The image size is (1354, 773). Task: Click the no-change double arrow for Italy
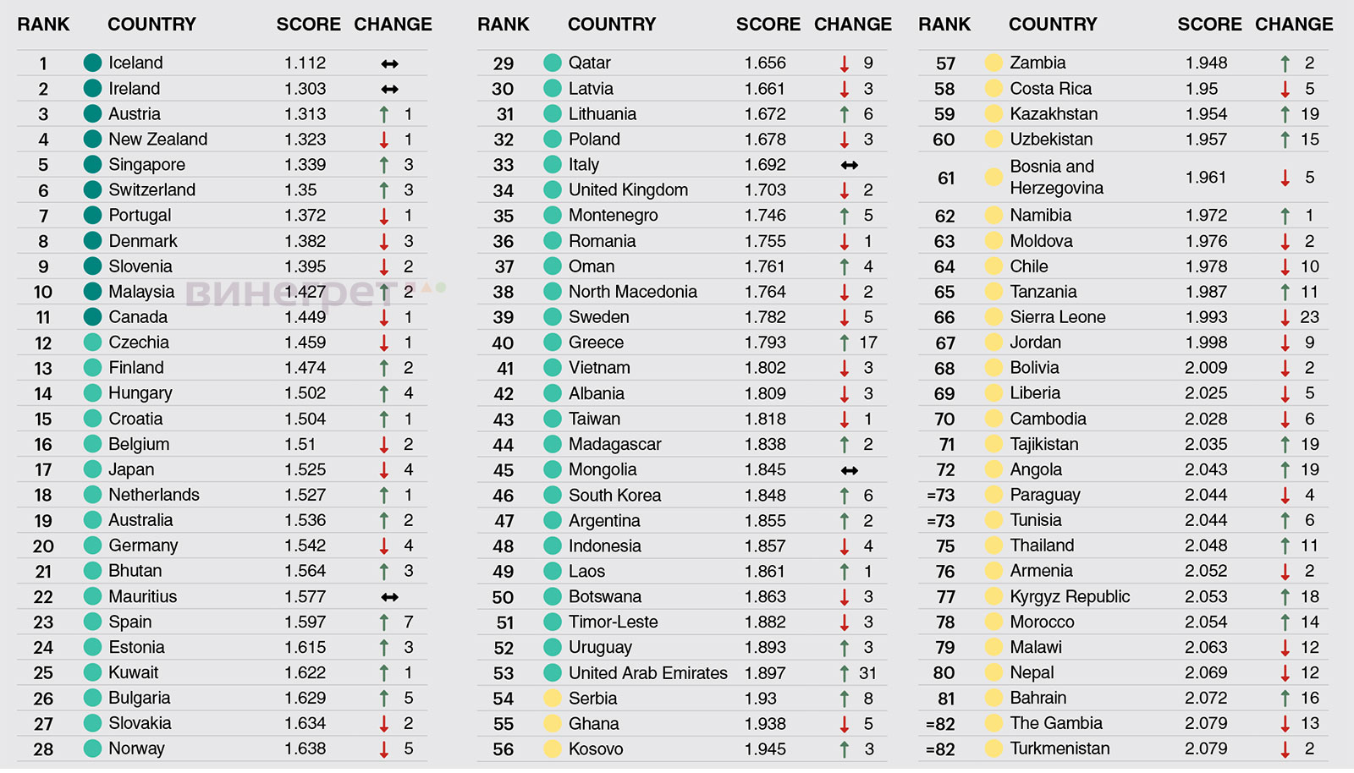850,165
